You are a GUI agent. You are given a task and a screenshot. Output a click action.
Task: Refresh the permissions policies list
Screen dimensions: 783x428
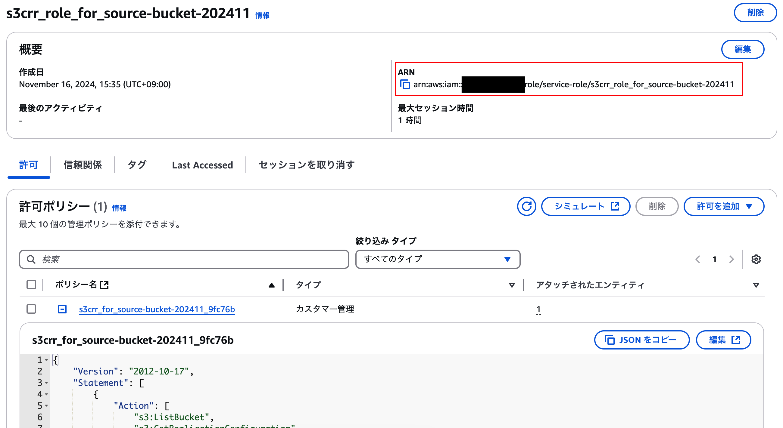[x=526, y=206]
